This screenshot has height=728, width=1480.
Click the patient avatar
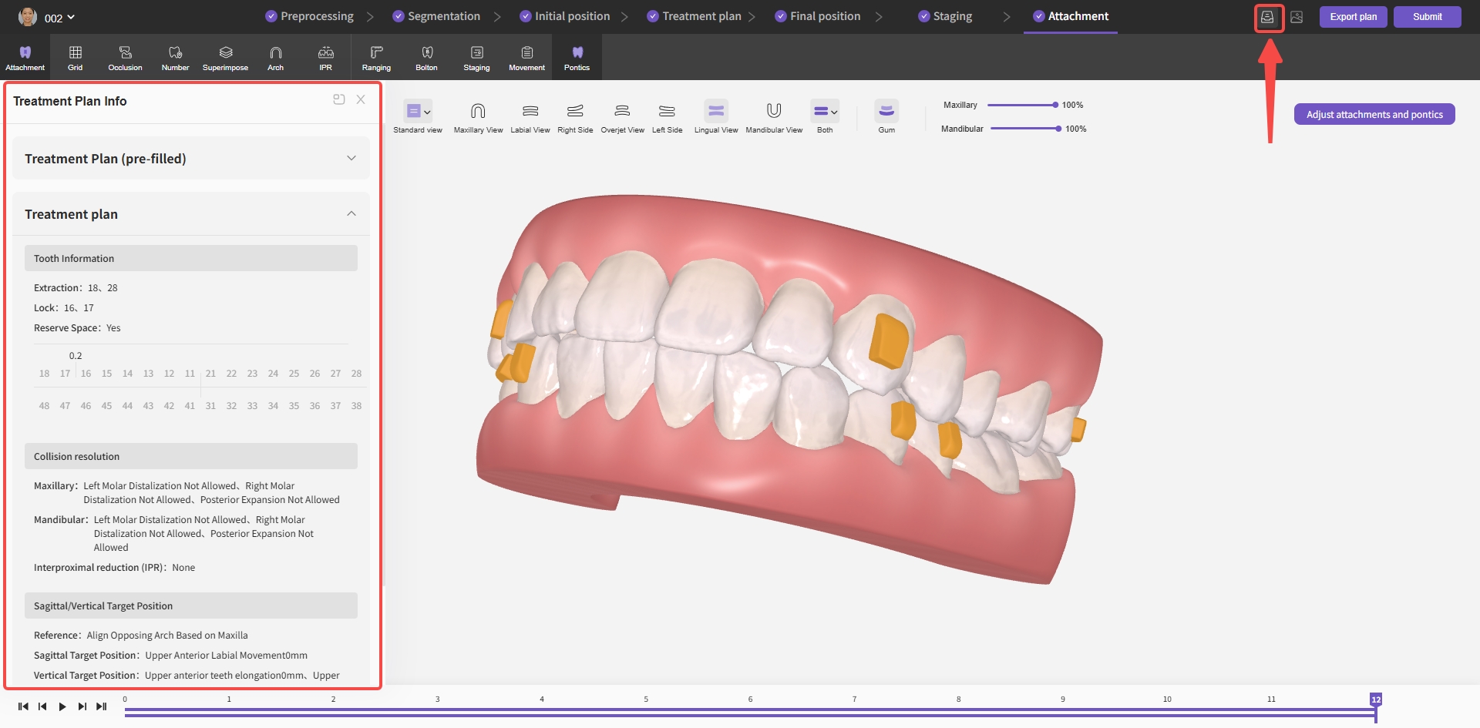(x=27, y=16)
